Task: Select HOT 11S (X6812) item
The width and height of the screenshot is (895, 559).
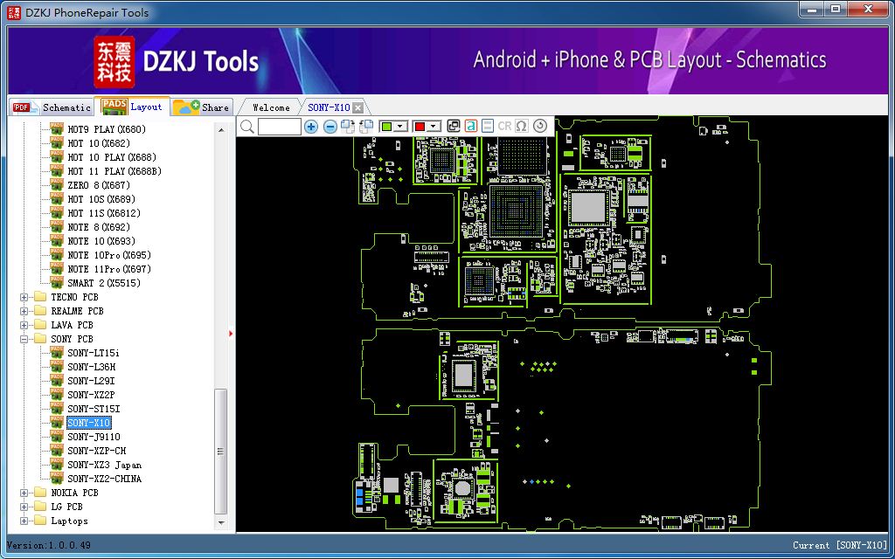Action: [x=104, y=213]
